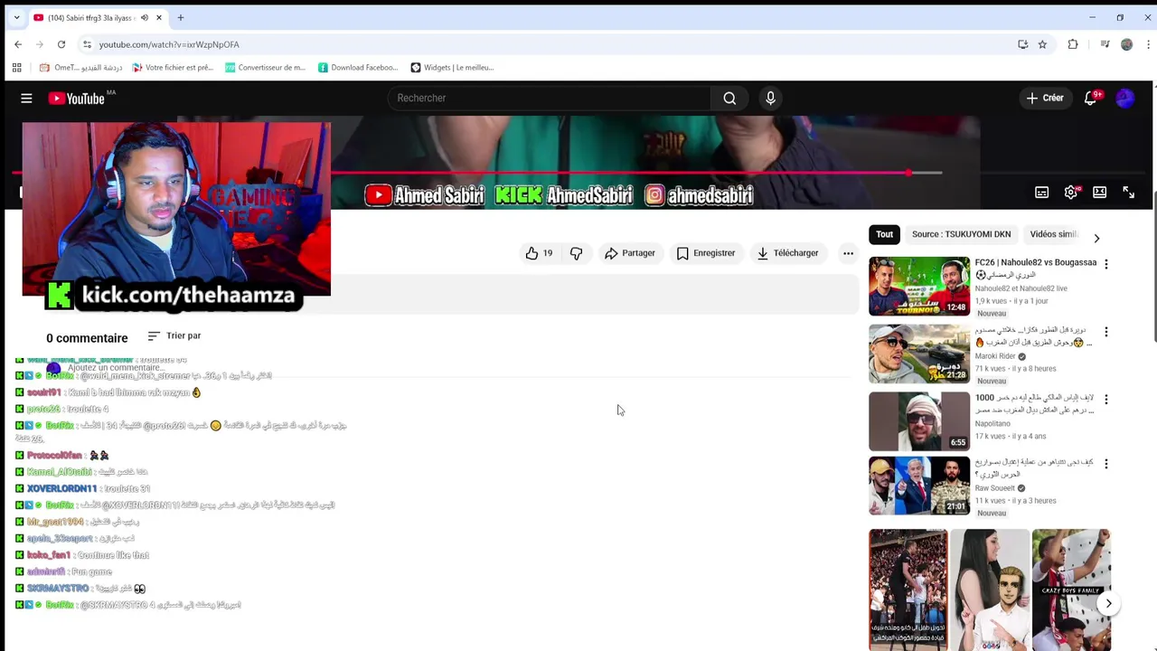The width and height of the screenshot is (1157, 651).
Task: Open Convertisseur de m bookmark
Action: point(266,67)
